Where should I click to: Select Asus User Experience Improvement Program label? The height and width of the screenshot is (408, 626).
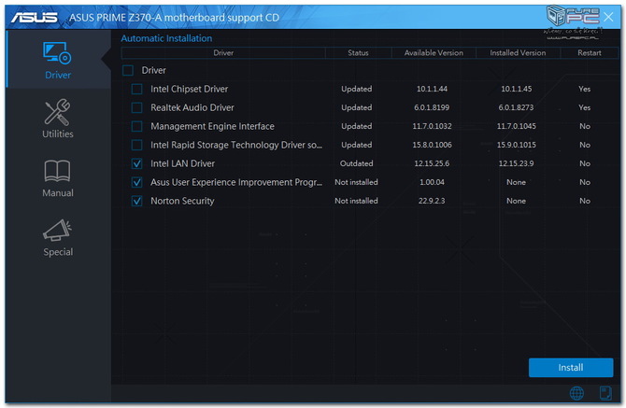236,182
